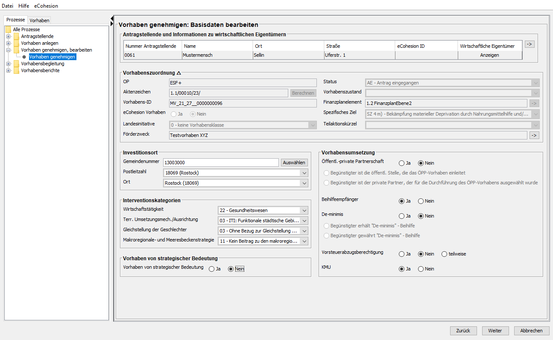Expand the Vorhabensbegleitung tree node
Screen dimensions: 553x340
(8, 64)
